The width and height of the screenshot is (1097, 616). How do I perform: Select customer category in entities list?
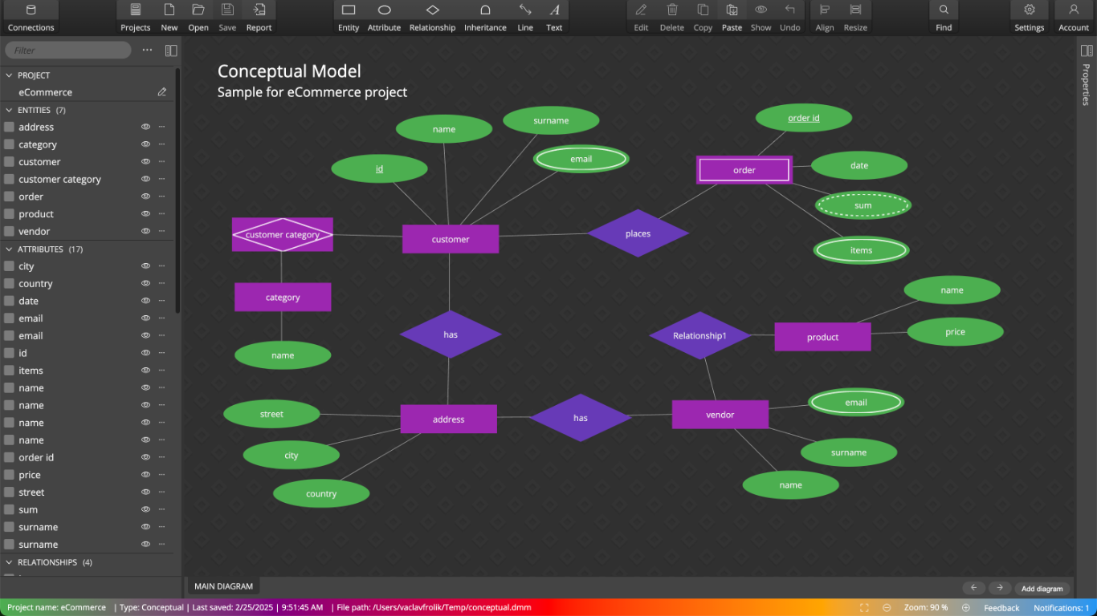point(59,179)
